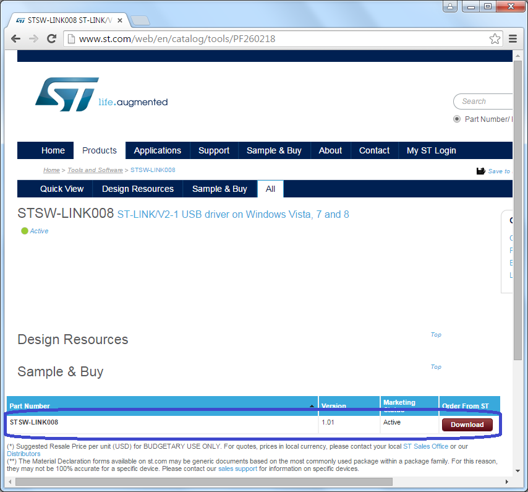Screen dimensions: 528x492
Task: Click the horizontal scrollbar thumb
Action: 204,482
